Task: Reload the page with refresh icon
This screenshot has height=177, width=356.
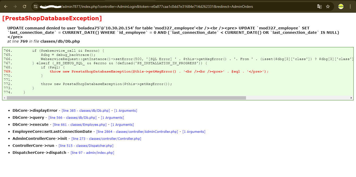Action: [x=24, y=6]
